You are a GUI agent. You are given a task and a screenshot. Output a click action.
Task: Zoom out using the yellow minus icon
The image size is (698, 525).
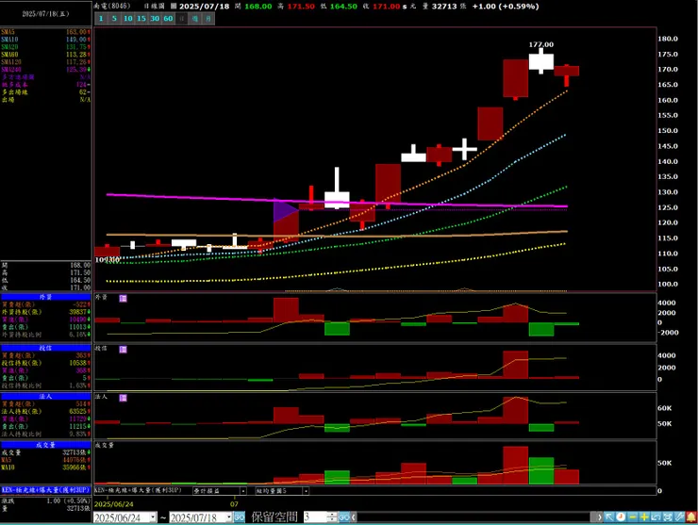(x=632, y=517)
